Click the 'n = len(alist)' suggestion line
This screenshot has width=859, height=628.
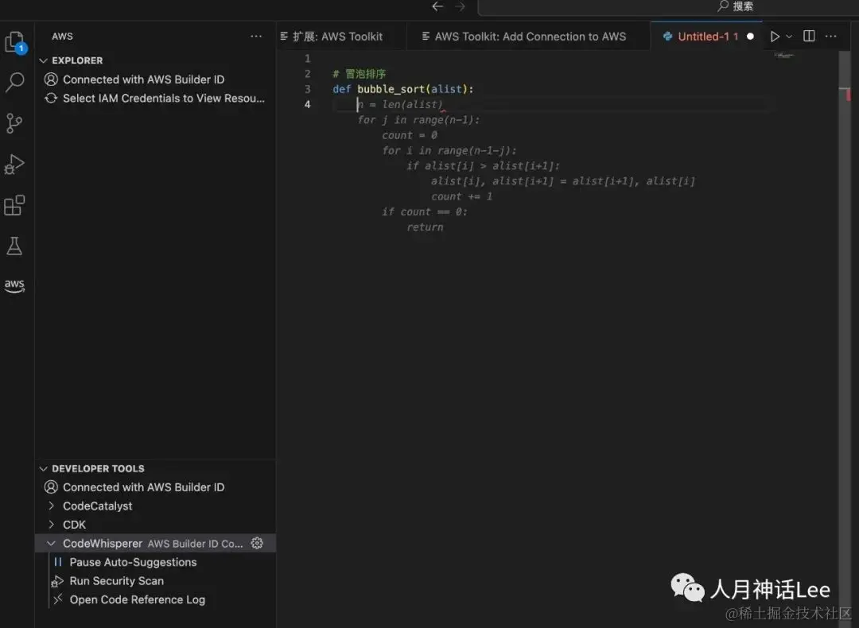tap(400, 105)
